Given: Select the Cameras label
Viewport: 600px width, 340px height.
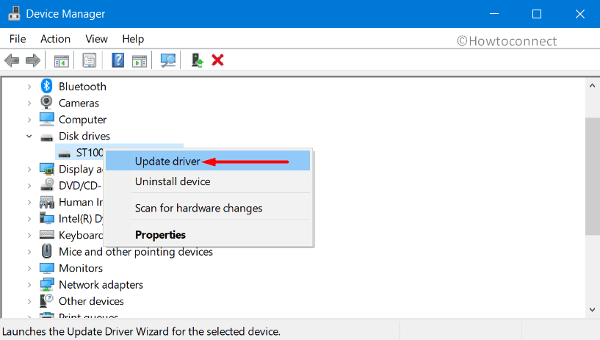Looking at the screenshot, I should click(79, 103).
